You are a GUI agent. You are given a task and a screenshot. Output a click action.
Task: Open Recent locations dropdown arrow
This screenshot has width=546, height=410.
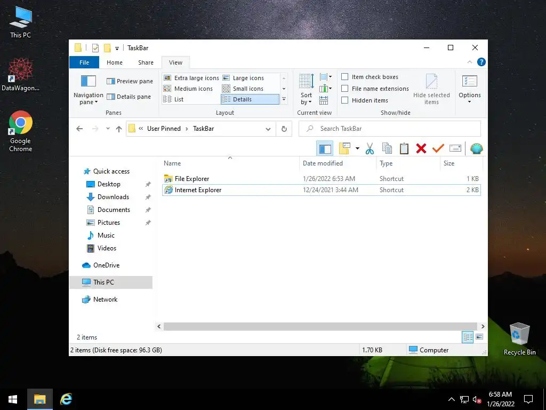click(x=108, y=129)
